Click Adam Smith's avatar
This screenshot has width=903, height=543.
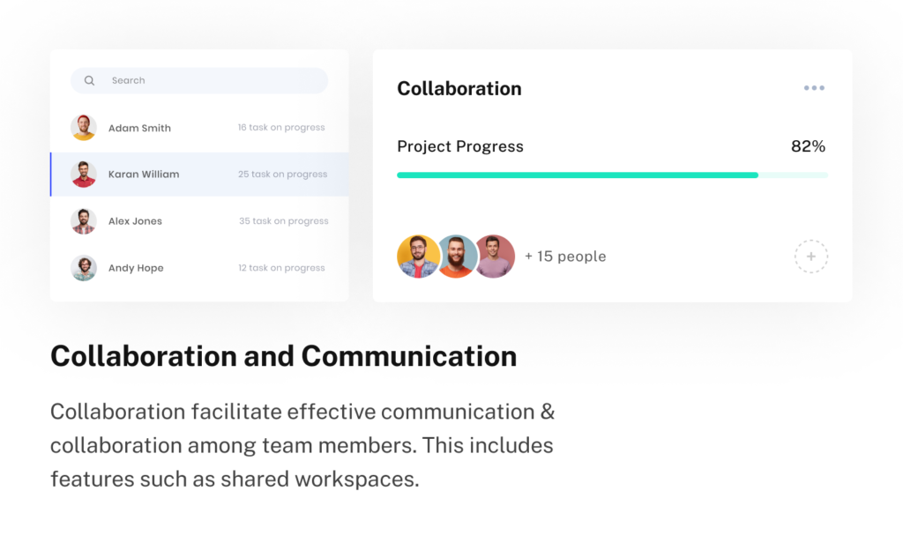click(x=84, y=128)
